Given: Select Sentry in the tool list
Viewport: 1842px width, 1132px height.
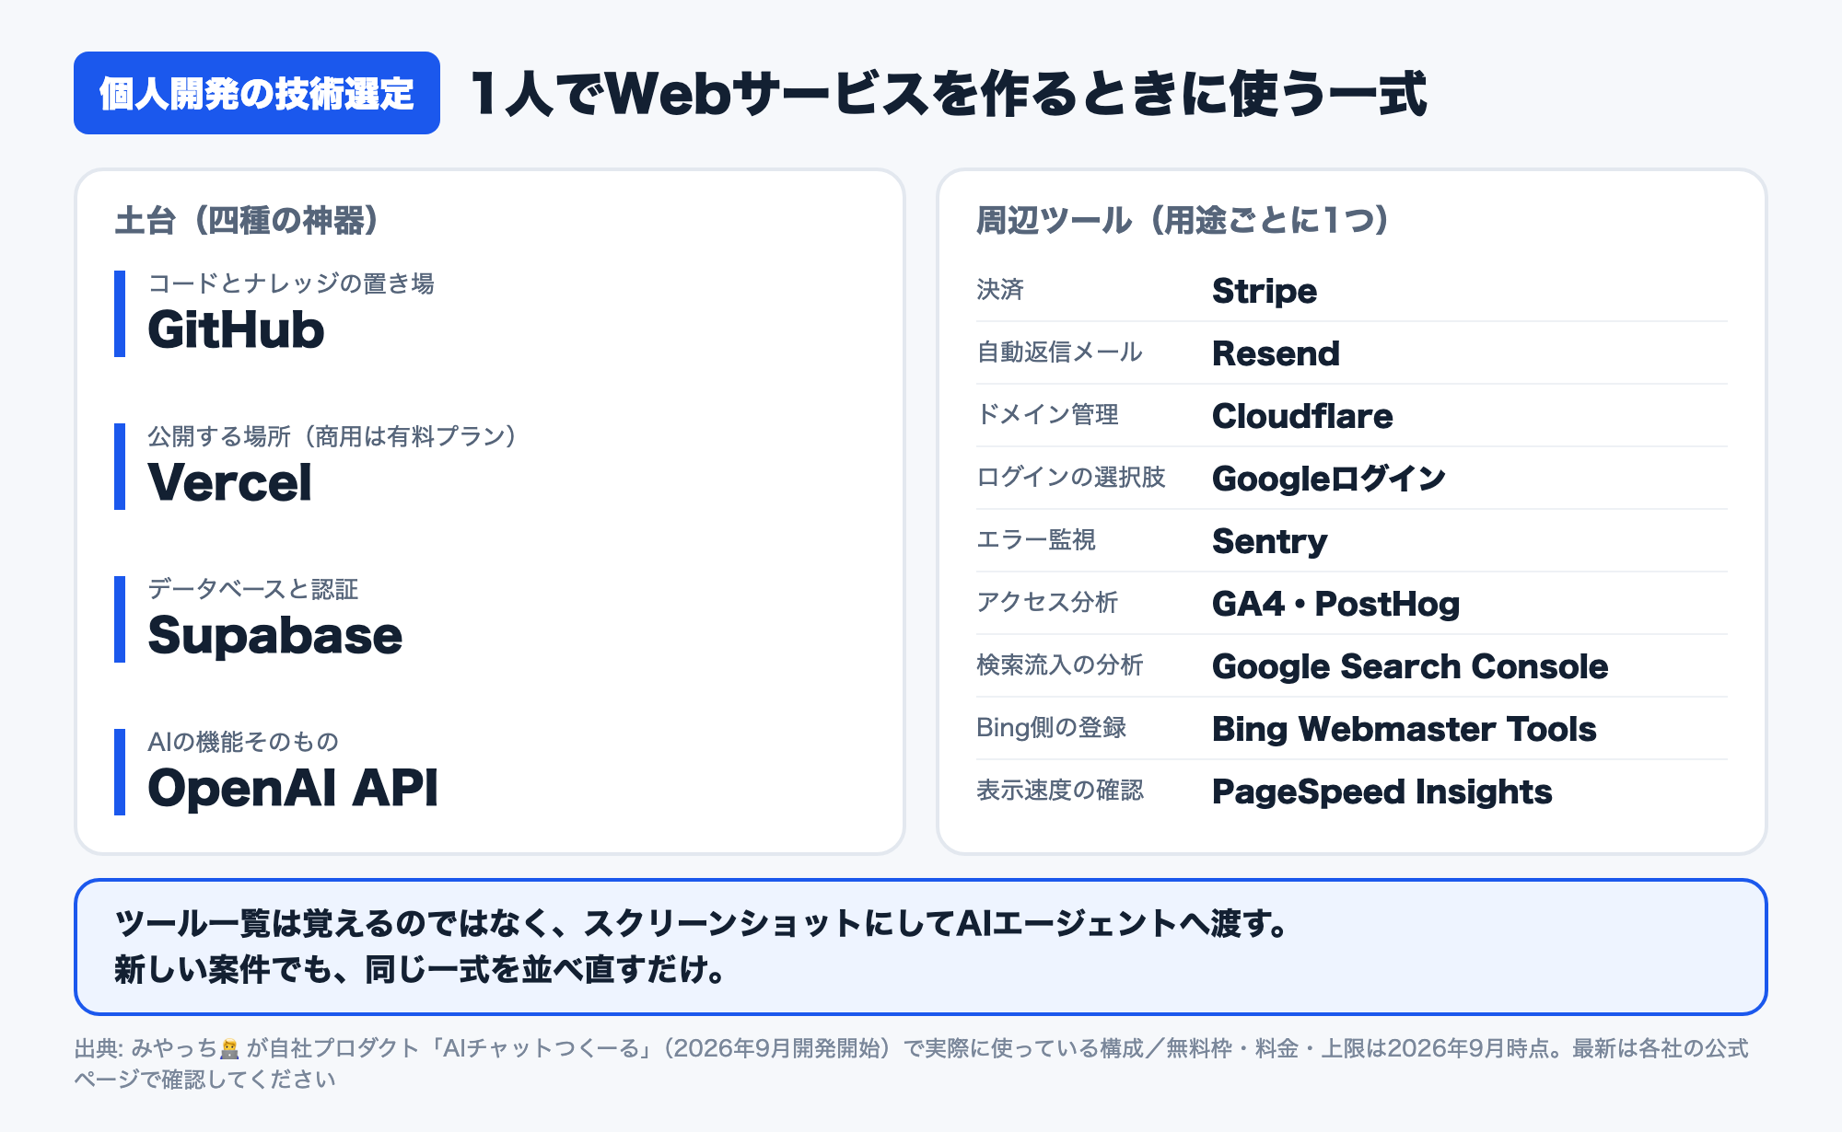Looking at the screenshot, I should click(1270, 541).
